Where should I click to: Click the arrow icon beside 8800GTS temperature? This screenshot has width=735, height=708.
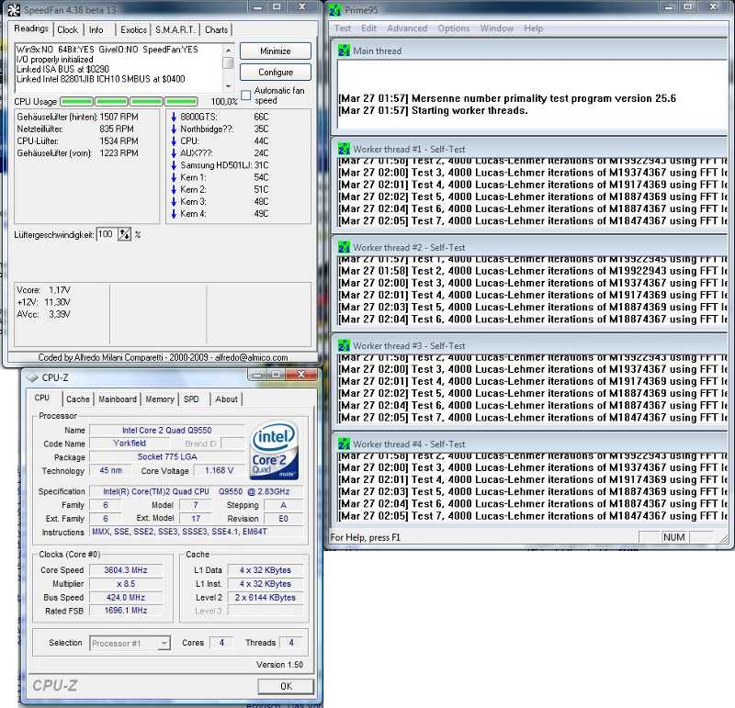[174, 117]
